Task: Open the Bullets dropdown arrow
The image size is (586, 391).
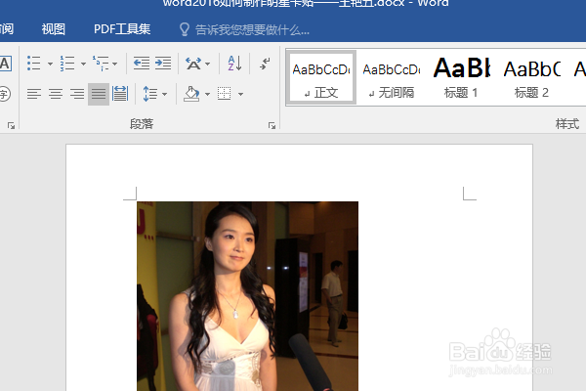Action: [x=50, y=64]
